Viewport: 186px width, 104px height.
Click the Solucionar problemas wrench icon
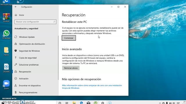click(16, 65)
